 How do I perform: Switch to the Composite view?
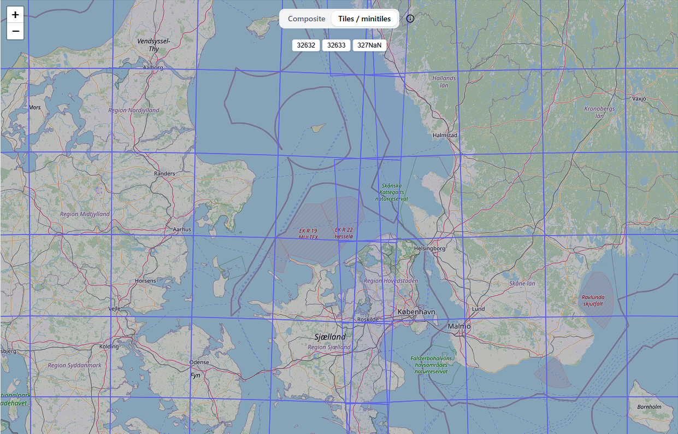coord(306,18)
